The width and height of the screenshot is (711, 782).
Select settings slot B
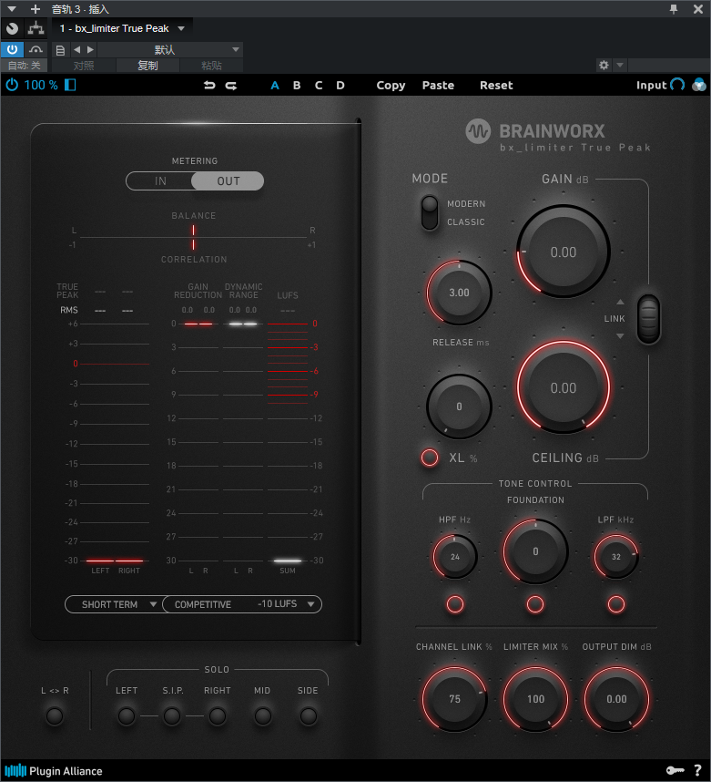tap(297, 86)
